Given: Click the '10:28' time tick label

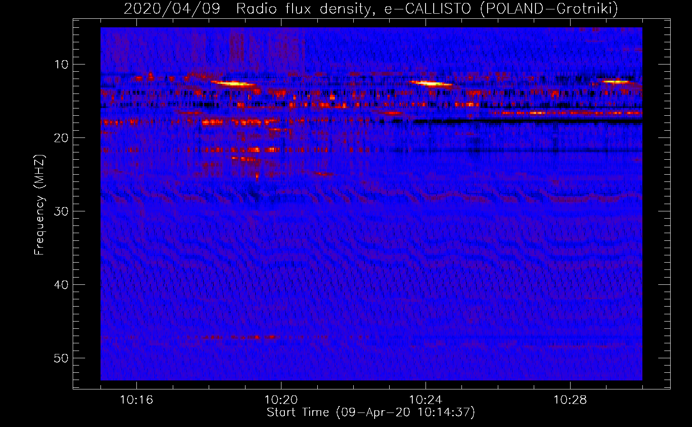Looking at the screenshot, I should 570,400.
